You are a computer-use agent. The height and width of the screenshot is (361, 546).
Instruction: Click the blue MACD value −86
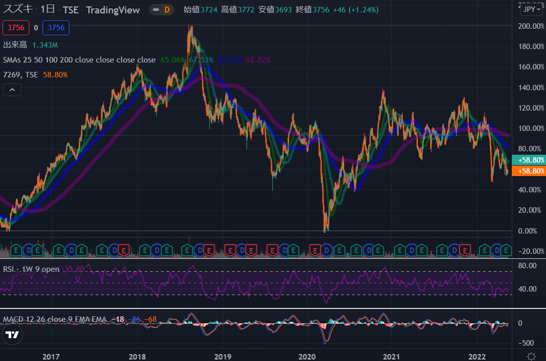pos(134,319)
